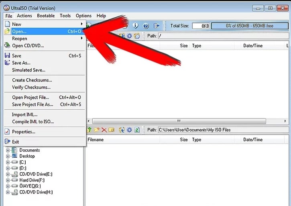Screen dimensions: 291x206
Task: Choose Open... from the File menu
Action: tap(45, 31)
